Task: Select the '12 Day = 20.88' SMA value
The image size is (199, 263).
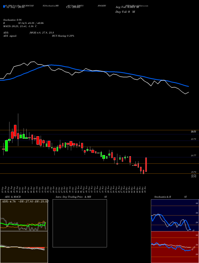Action: click(15, 7)
